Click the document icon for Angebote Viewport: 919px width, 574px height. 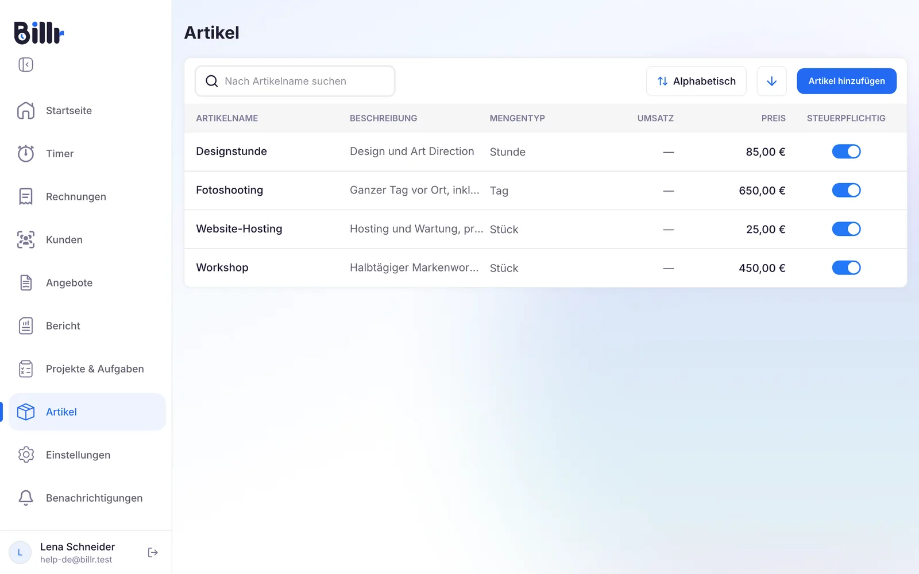(x=26, y=282)
